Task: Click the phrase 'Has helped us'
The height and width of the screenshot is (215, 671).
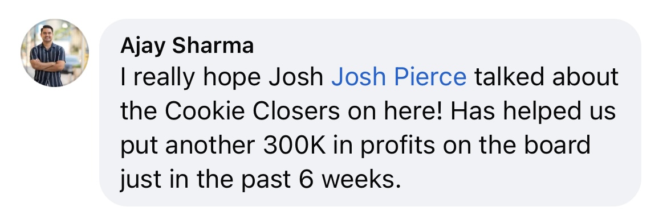Action: point(533,111)
